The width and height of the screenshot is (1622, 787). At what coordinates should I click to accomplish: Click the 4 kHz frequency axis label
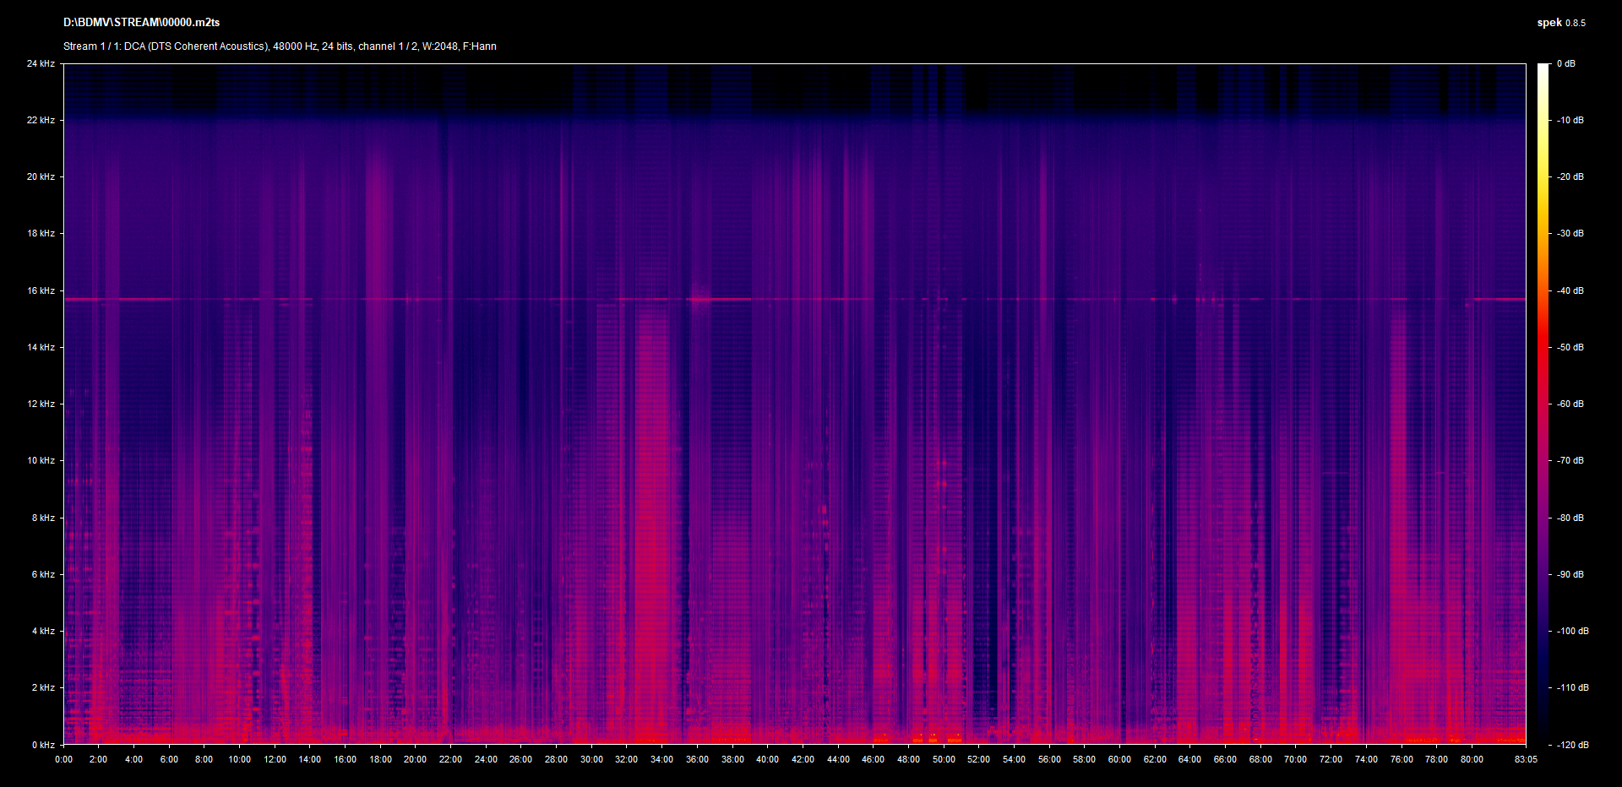43,631
